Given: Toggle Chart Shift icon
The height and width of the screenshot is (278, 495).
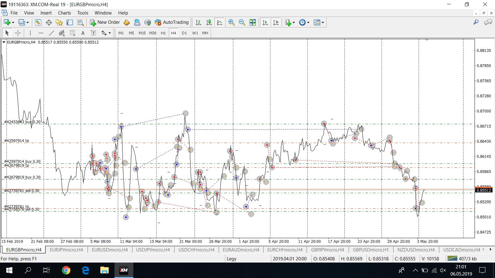Looking at the screenshot, I should (276, 22).
